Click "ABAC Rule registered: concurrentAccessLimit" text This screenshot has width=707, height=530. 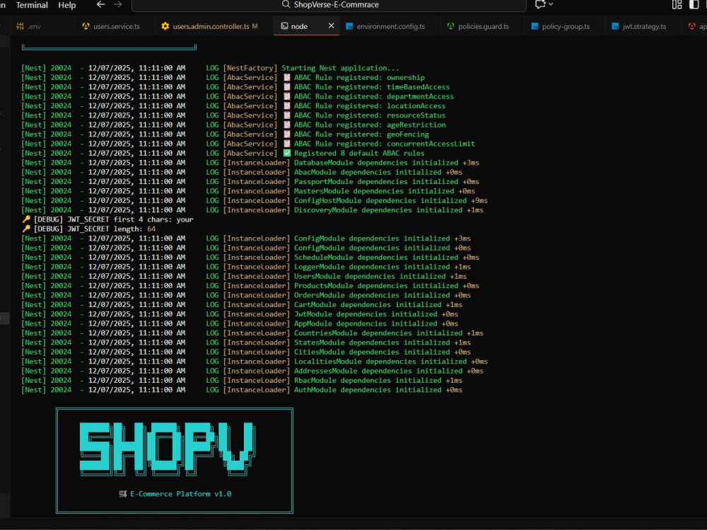pyautogui.click(x=385, y=144)
